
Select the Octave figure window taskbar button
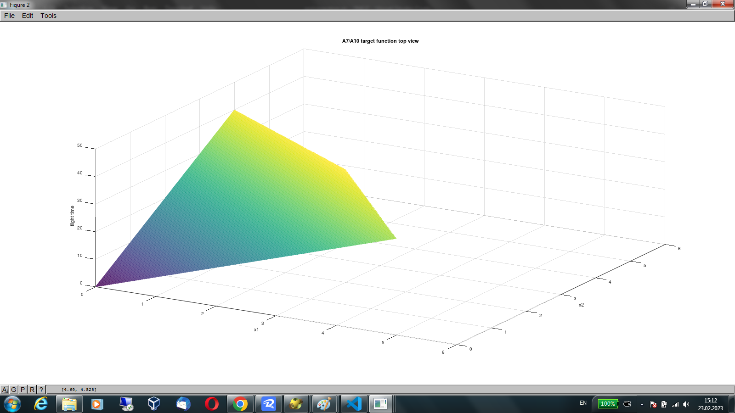[x=381, y=404]
